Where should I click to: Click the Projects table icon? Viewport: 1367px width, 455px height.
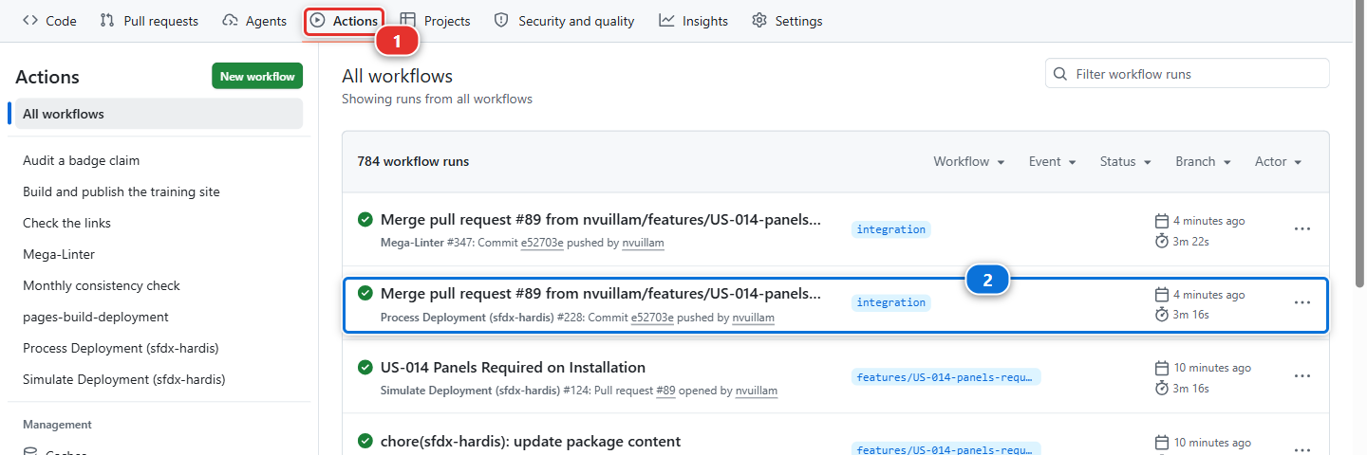407,21
